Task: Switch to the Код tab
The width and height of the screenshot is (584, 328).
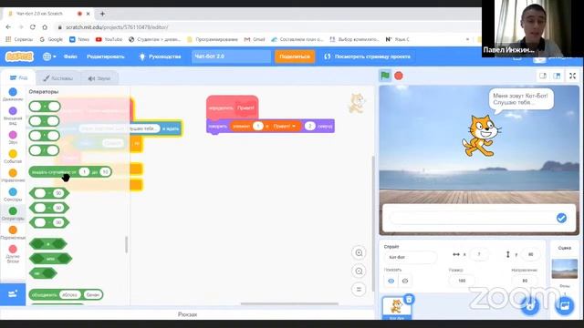Action: coord(18,77)
